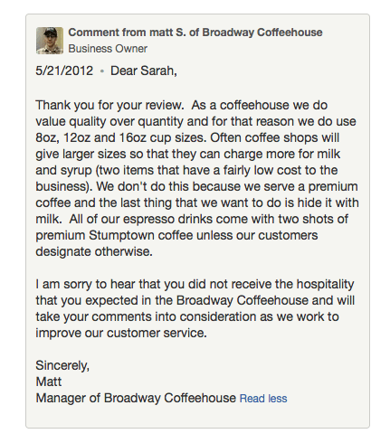Click the 'Business Owner' label
The image size is (390, 443).
[108, 49]
